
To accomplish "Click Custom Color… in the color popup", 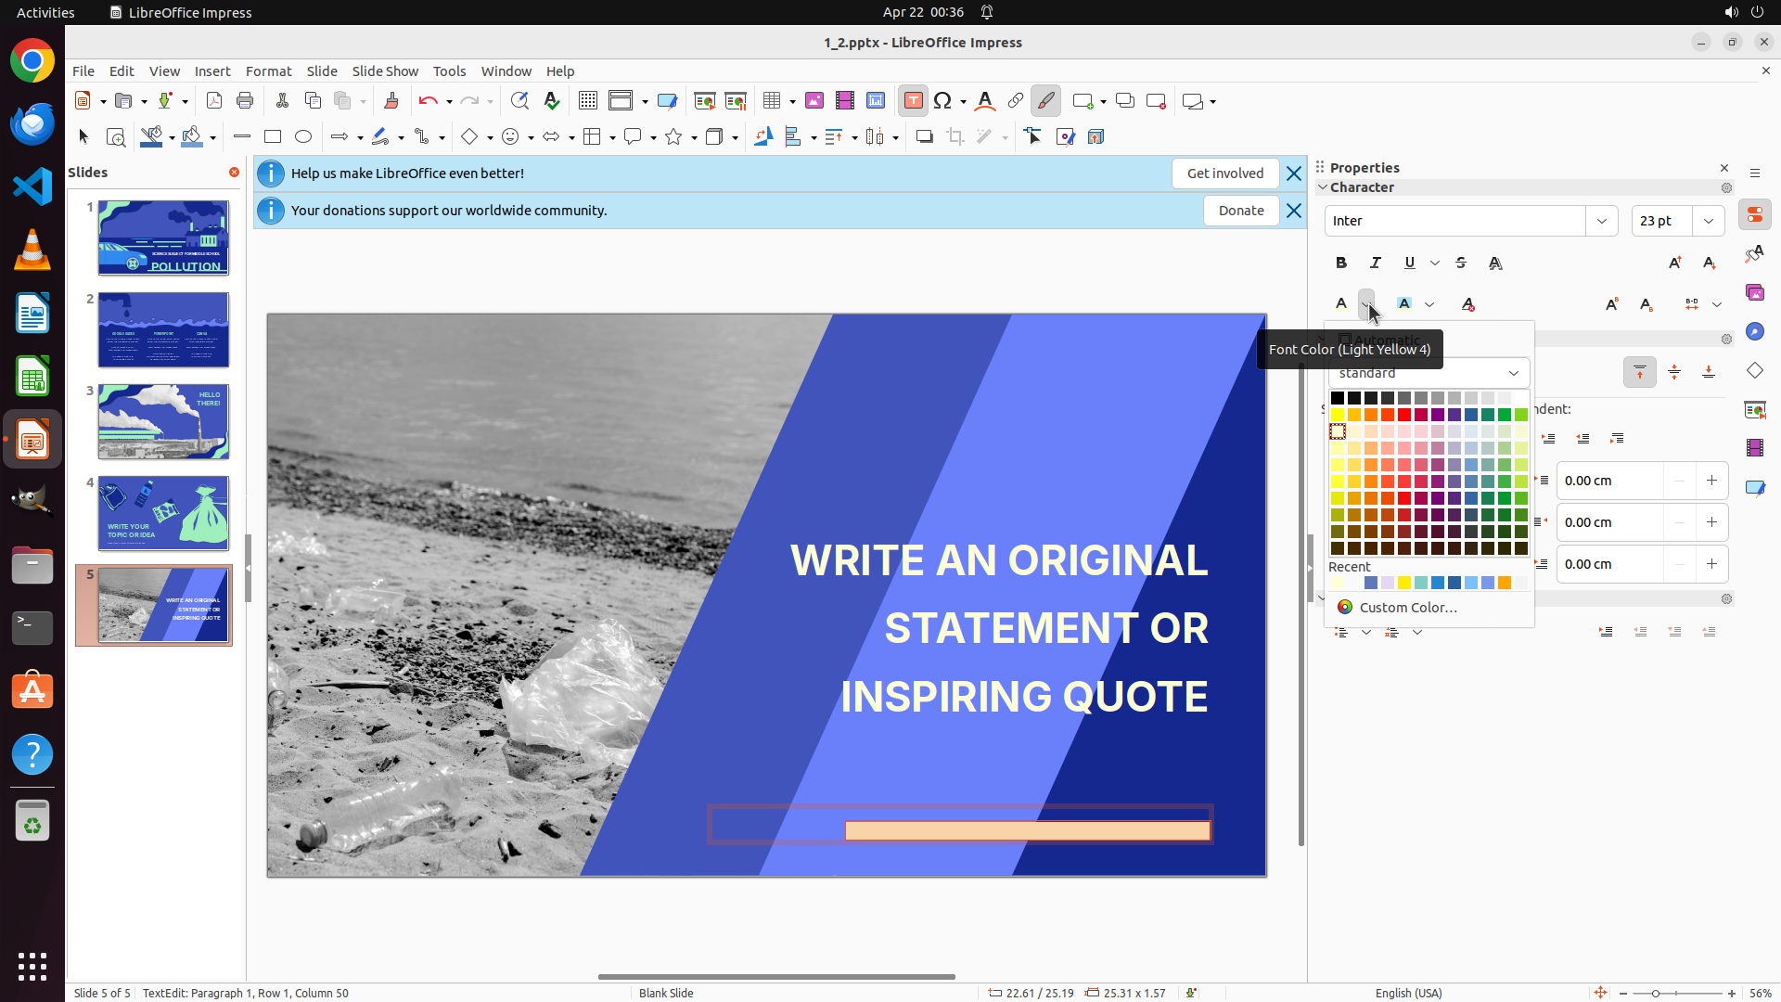I will [x=1407, y=608].
